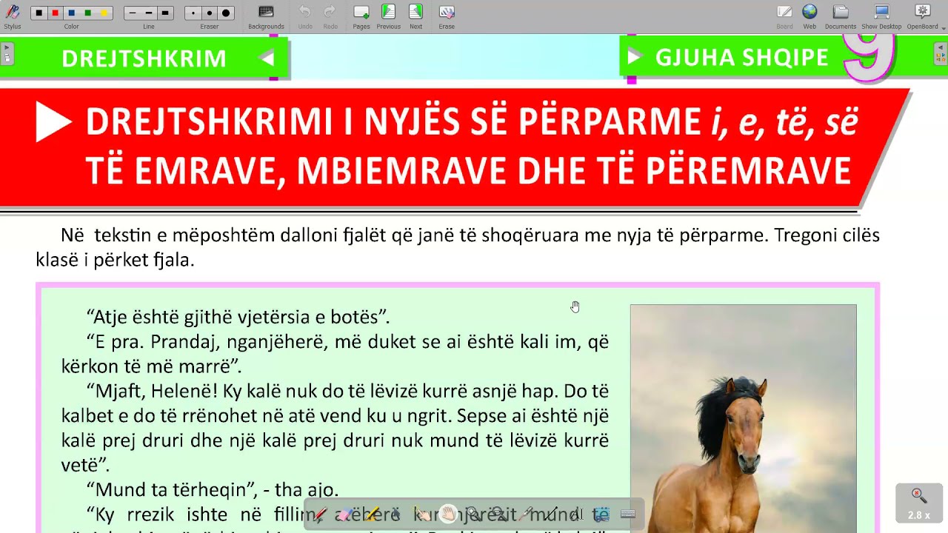
Task: Click the horse image
Action: (x=743, y=418)
